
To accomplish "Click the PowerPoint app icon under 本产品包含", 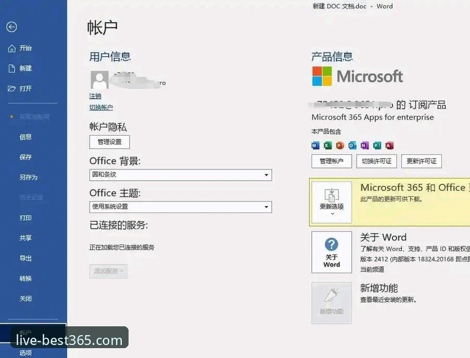I will coord(340,145).
